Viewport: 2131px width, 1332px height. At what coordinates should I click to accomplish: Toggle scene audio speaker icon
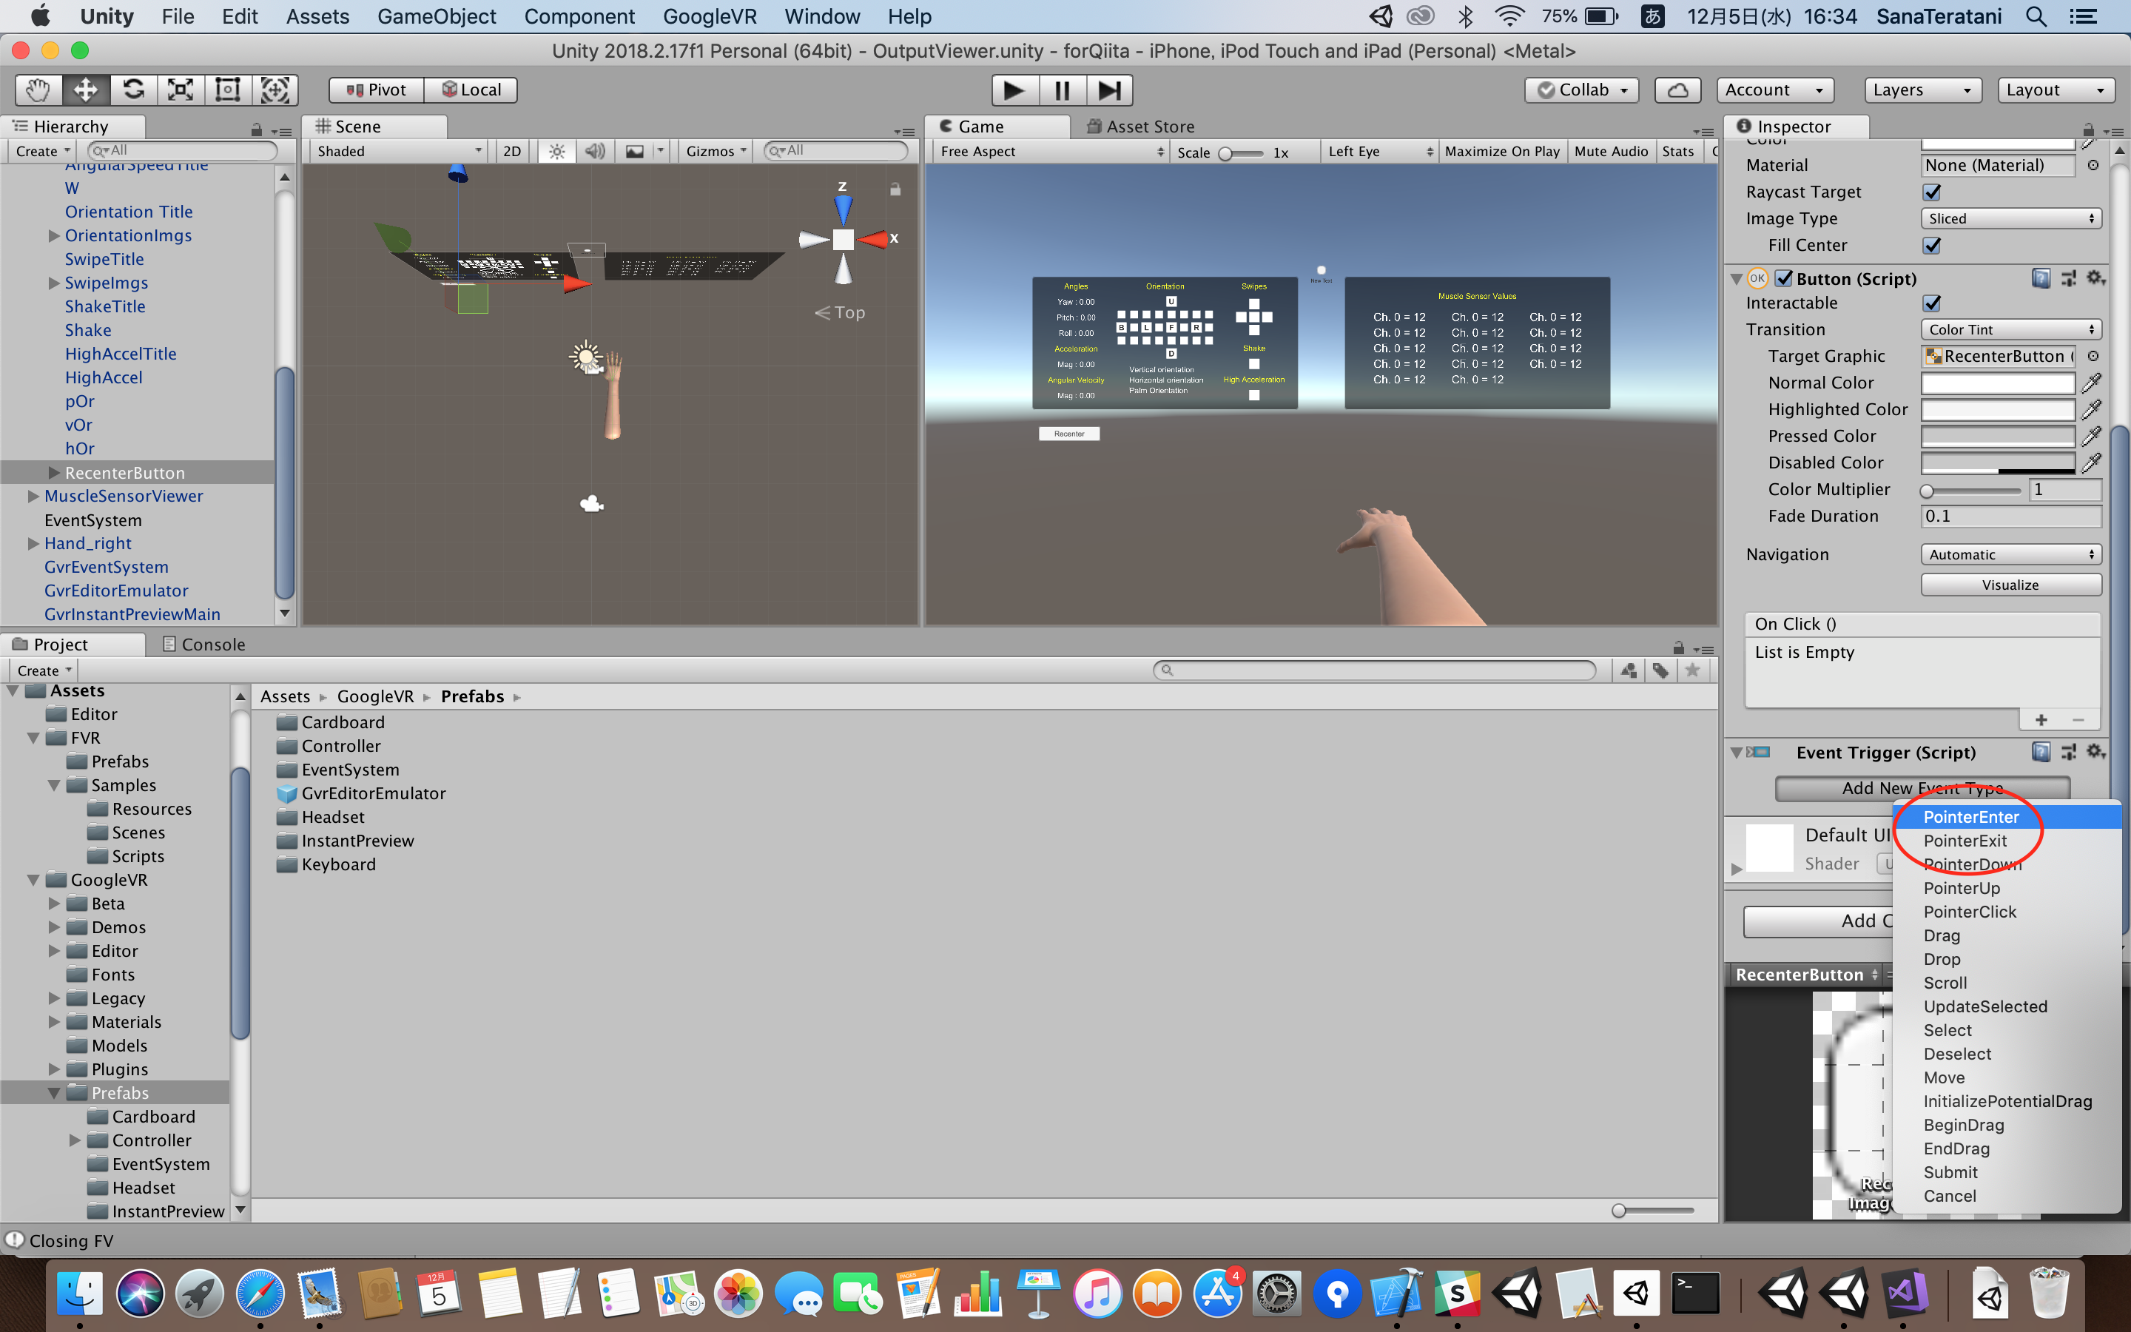coord(595,152)
